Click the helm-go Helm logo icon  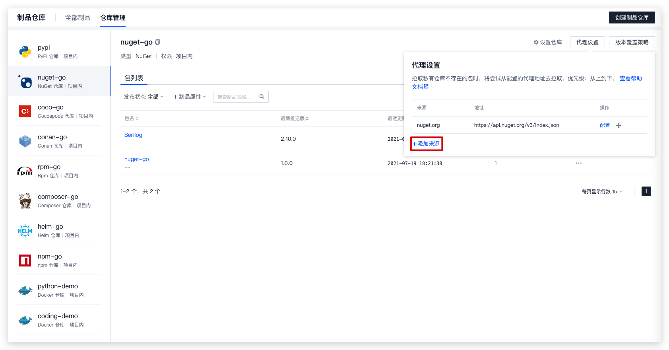(x=25, y=231)
